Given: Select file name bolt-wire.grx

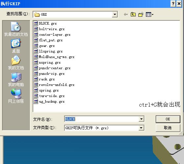Looking at the screenshot, I should tap(52, 29).
